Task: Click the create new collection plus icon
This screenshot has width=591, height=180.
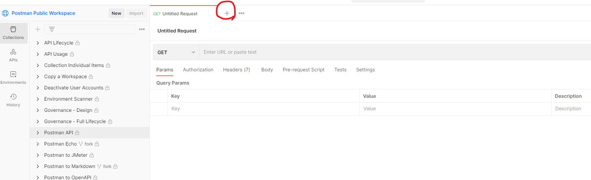Action: [x=38, y=29]
